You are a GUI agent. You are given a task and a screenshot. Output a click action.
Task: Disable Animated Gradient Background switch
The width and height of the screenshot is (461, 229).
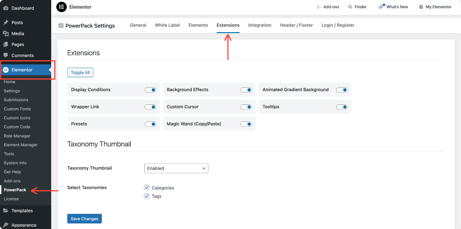click(x=342, y=90)
